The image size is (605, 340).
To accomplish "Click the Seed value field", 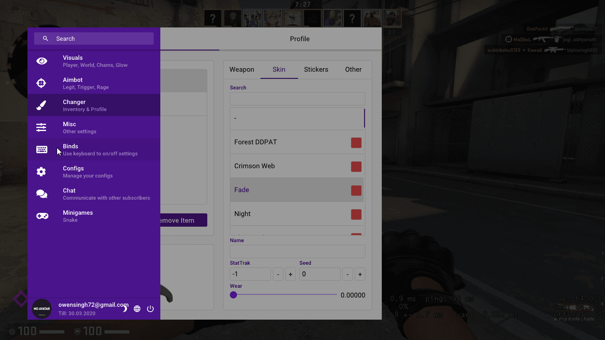I will pos(320,274).
